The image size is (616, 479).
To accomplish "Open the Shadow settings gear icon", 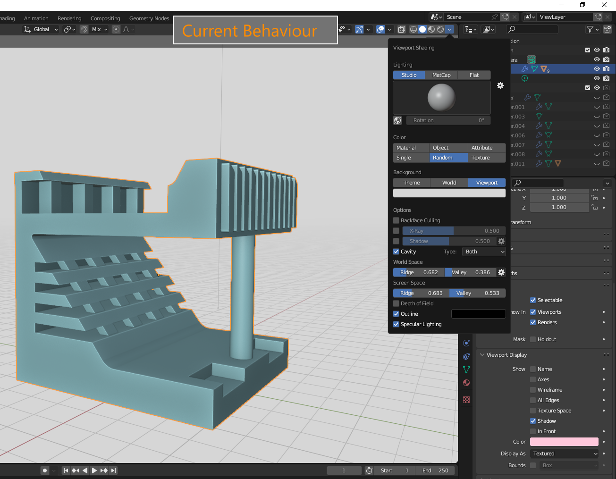I will coord(501,241).
